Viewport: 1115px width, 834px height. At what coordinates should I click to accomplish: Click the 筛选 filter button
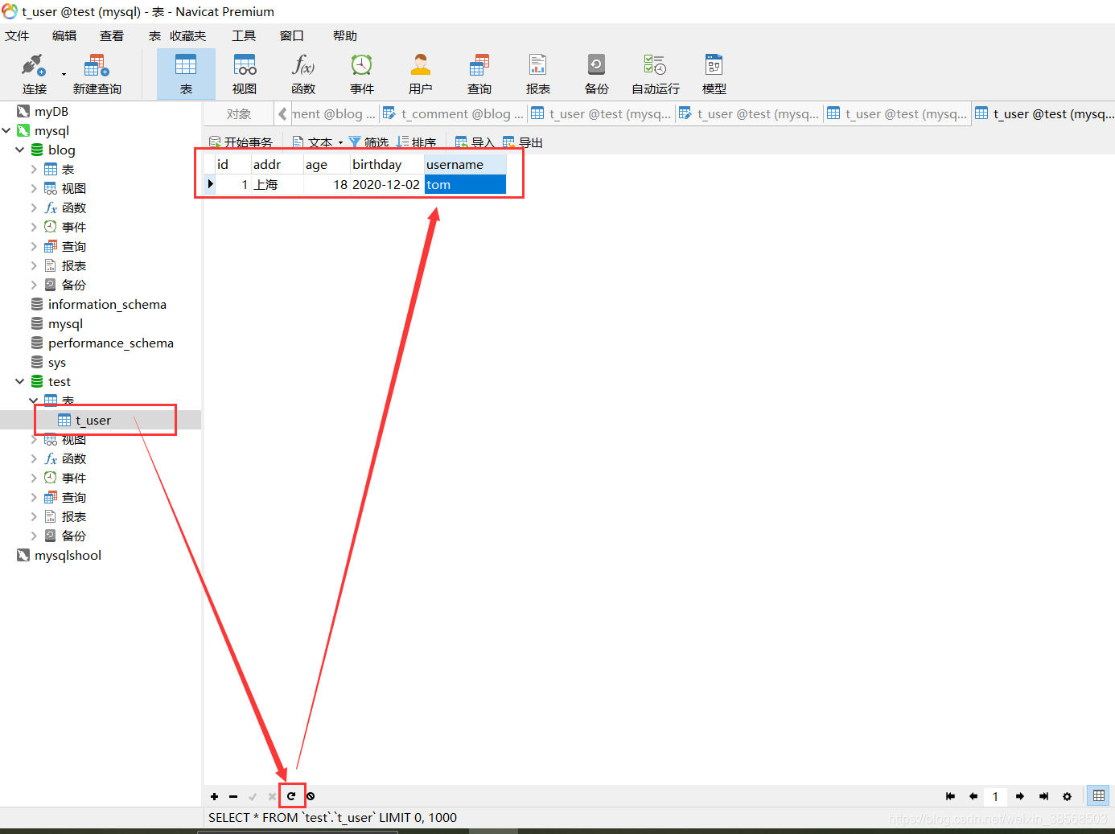click(x=369, y=142)
